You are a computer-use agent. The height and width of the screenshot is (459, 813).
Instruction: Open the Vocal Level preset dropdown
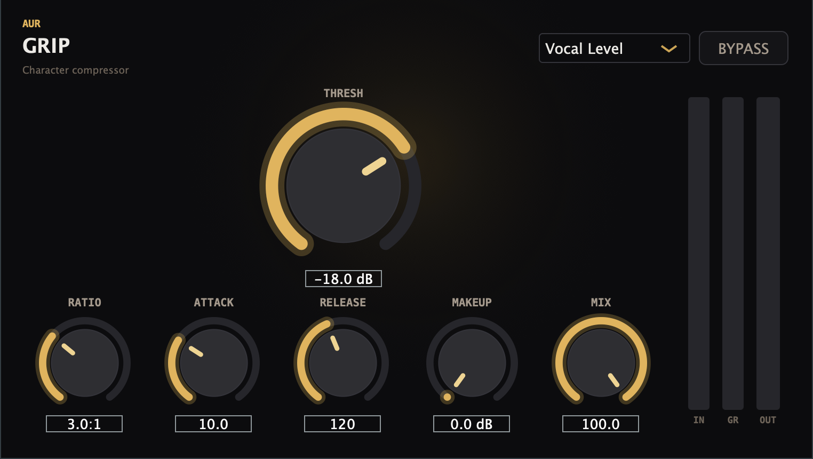(x=614, y=48)
